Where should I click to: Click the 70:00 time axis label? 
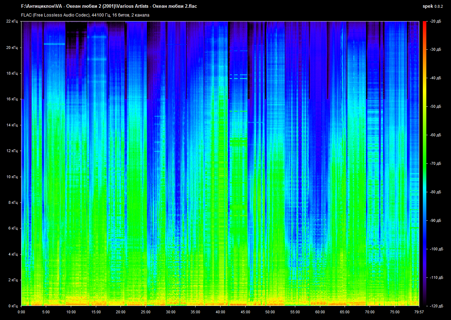point(370,312)
